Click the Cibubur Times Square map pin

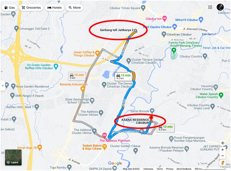pos(143,8)
